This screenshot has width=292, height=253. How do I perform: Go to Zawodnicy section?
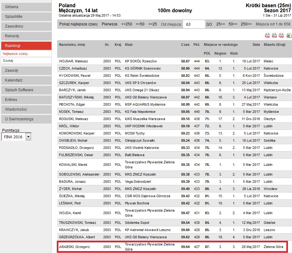coord(26,26)
